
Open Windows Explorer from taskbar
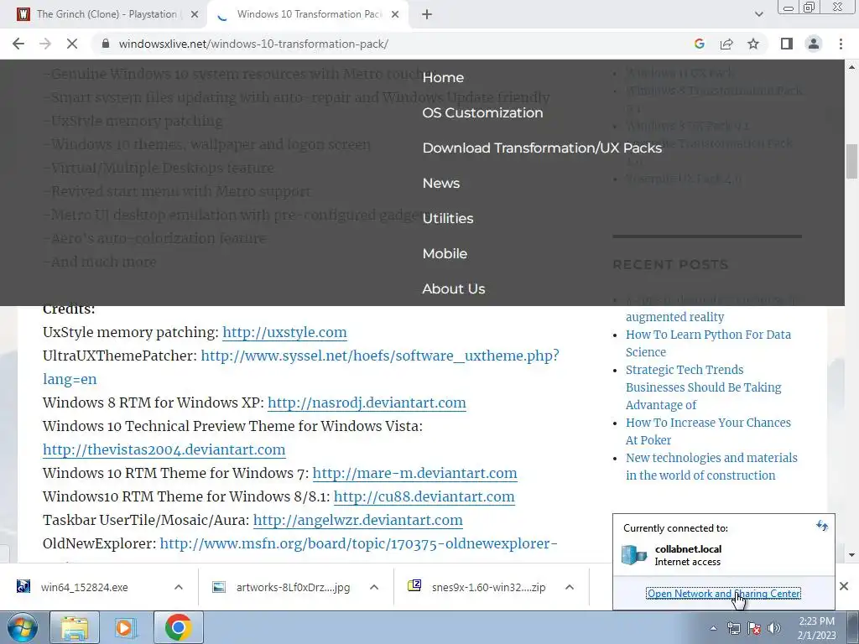75,627
